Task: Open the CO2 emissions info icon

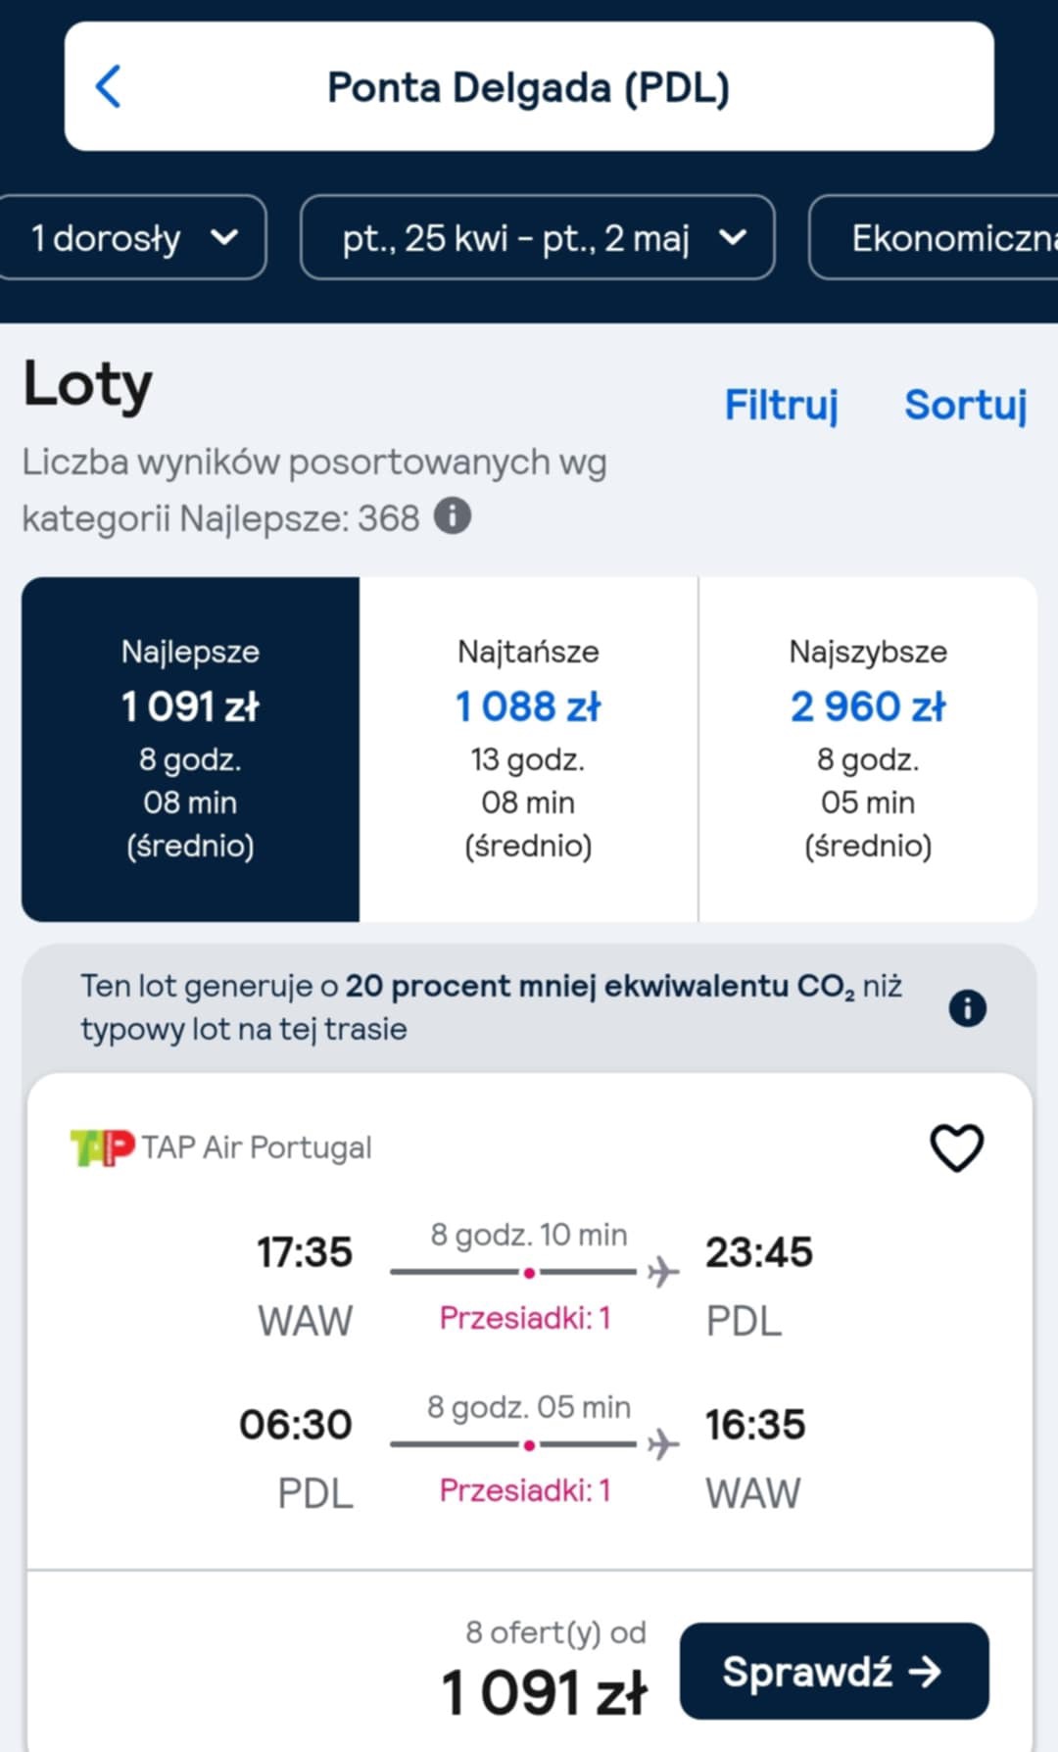Action: [968, 1007]
